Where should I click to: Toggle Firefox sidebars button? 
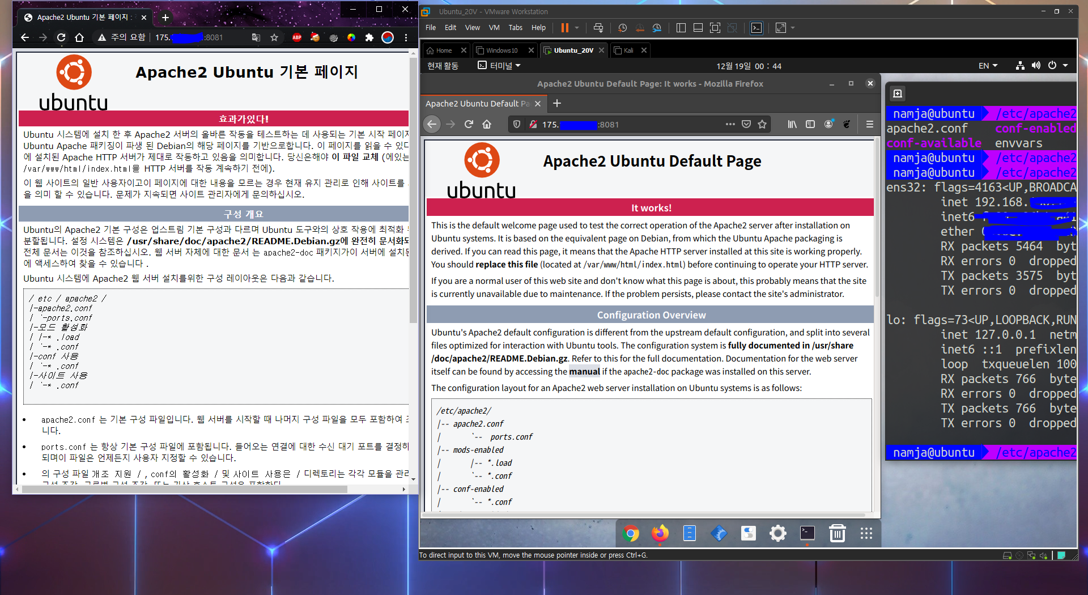[810, 124]
